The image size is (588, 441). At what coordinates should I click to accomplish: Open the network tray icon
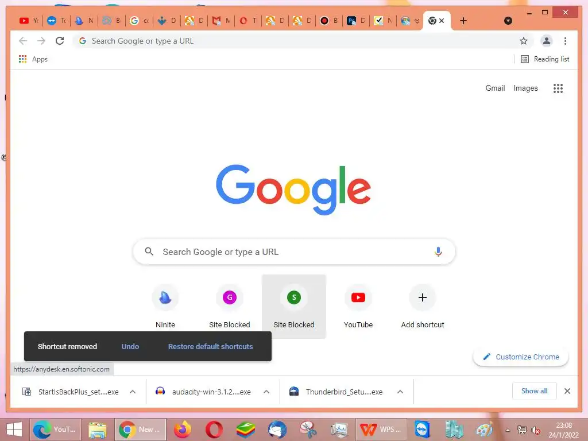click(521, 430)
